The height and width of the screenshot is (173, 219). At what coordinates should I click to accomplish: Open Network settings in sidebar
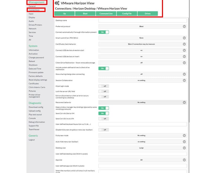pyautogui.click(x=32, y=28)
